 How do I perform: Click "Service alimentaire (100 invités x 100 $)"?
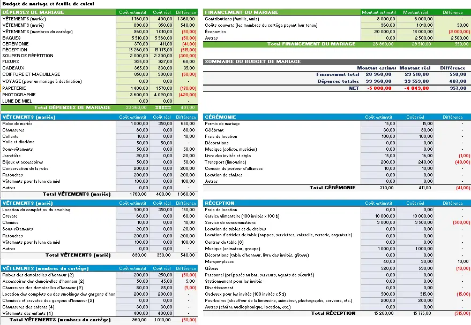[x=242, y=216]
